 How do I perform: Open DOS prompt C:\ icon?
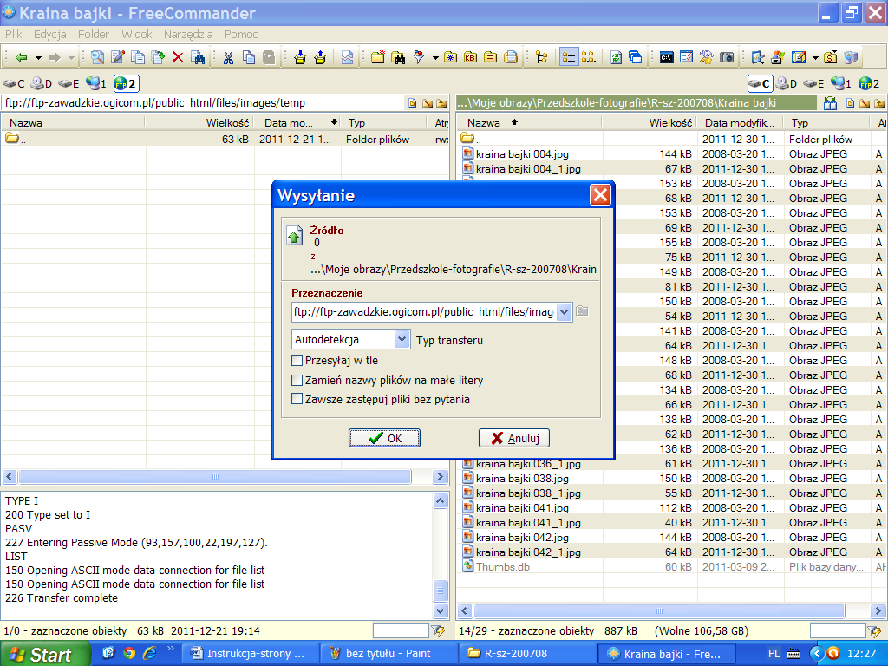tap(667, 57)
